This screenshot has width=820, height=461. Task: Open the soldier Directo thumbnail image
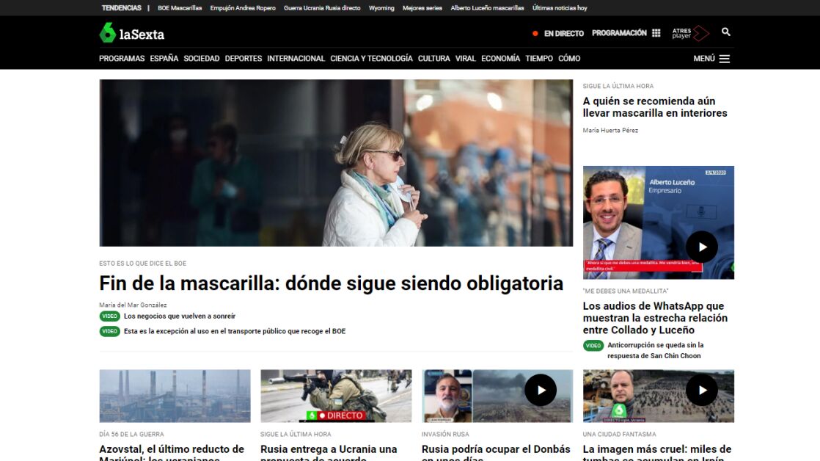tap(336, 396)
